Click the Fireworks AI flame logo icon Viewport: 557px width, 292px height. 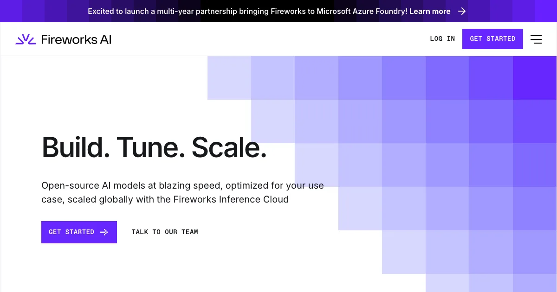point(26,39)
